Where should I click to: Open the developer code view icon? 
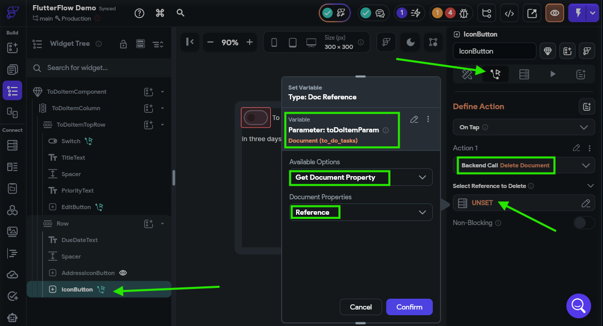509,13
